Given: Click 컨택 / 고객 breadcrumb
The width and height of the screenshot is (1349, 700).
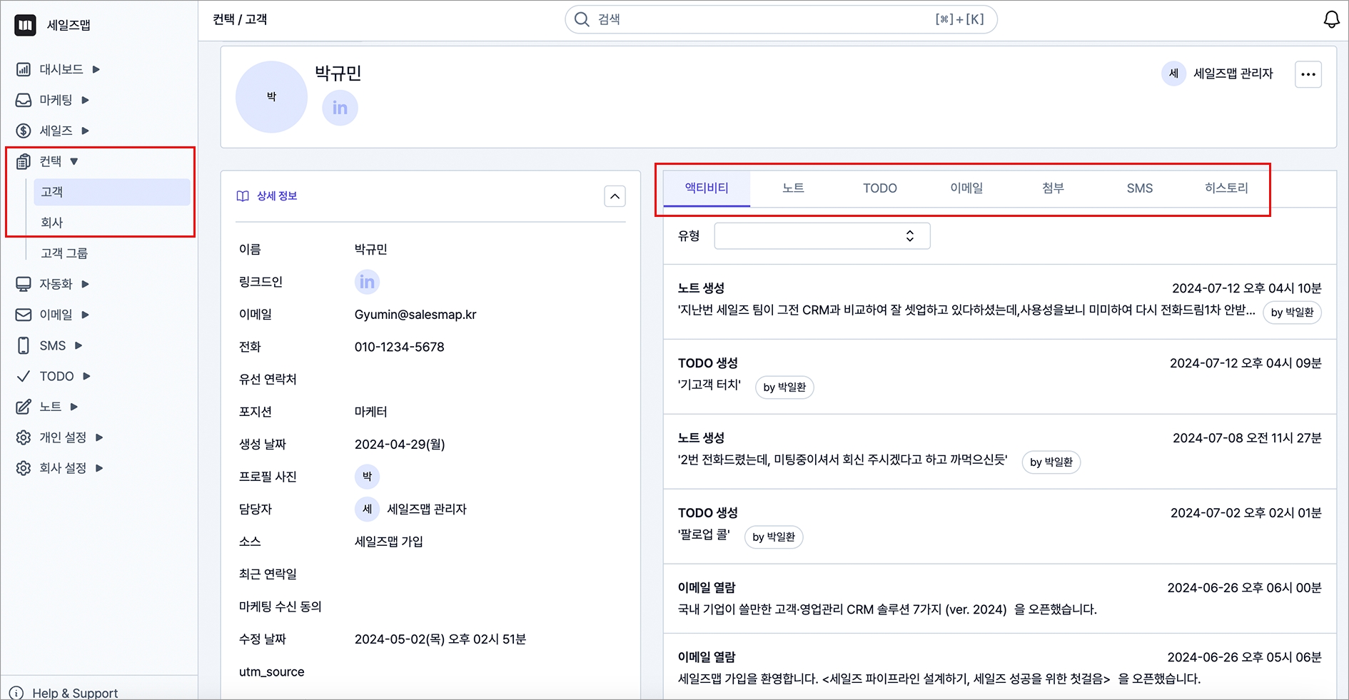Looking at the screenshot, I should coord(240,19).
